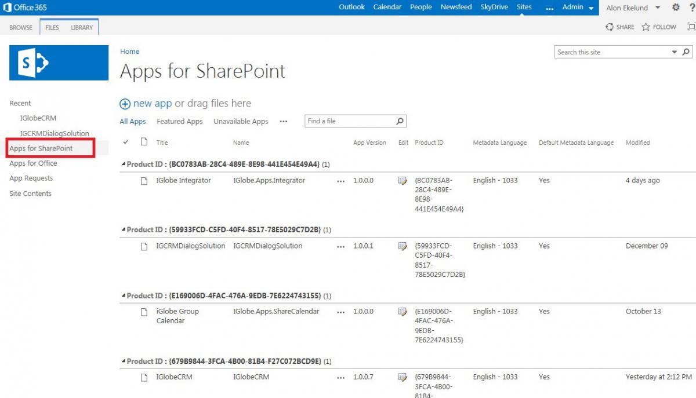
Task: Open the settings gear icon
Action: point(676,8)
